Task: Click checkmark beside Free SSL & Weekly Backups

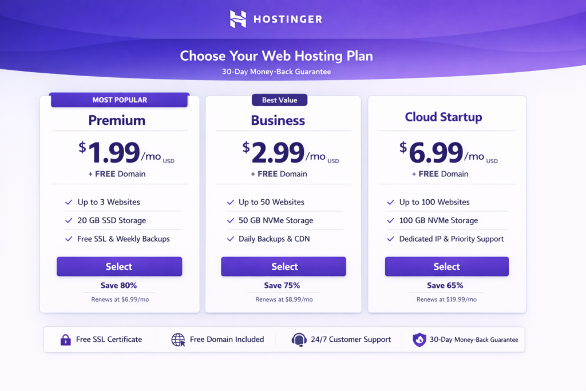Action: point(69,239)
